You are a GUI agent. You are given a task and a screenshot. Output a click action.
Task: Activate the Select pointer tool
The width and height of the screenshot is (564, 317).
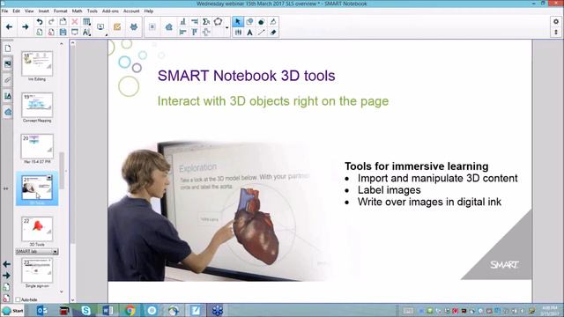(x=238, y=22)
